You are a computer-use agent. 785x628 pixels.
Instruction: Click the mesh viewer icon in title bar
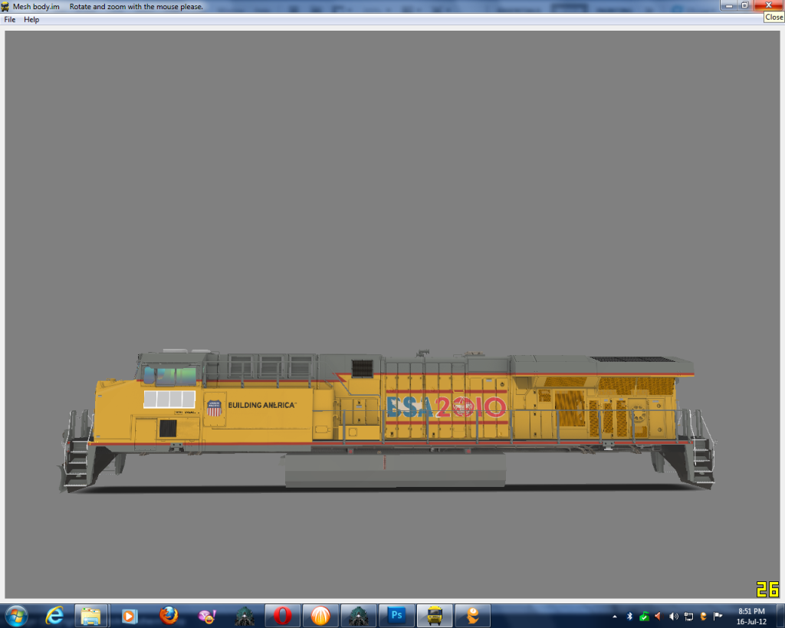click(5, 6)
